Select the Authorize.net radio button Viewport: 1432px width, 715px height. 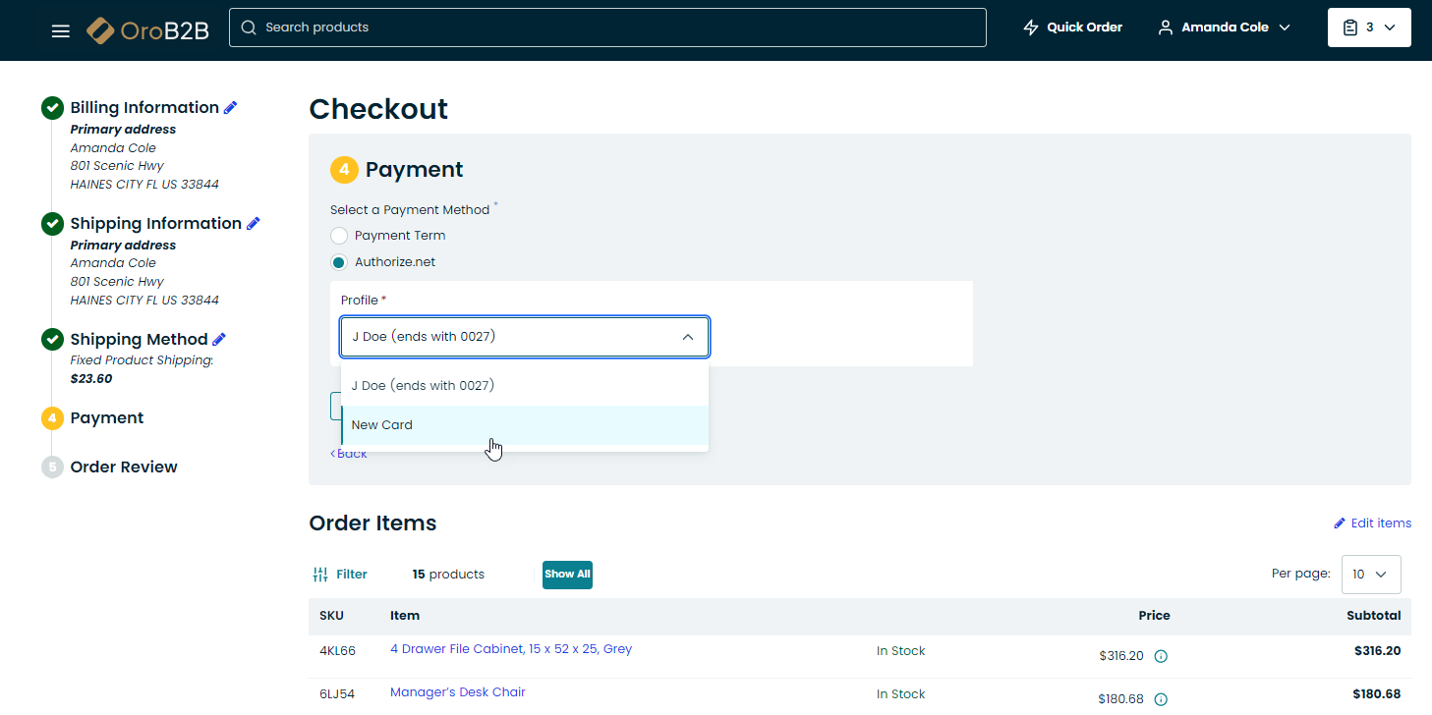pos(339,262)
